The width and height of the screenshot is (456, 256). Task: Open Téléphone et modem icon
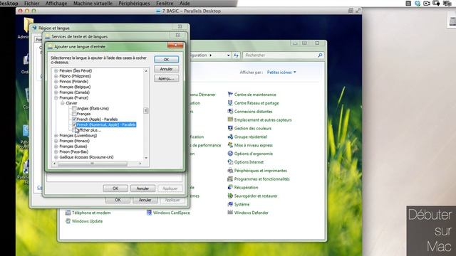pos(68,213)
